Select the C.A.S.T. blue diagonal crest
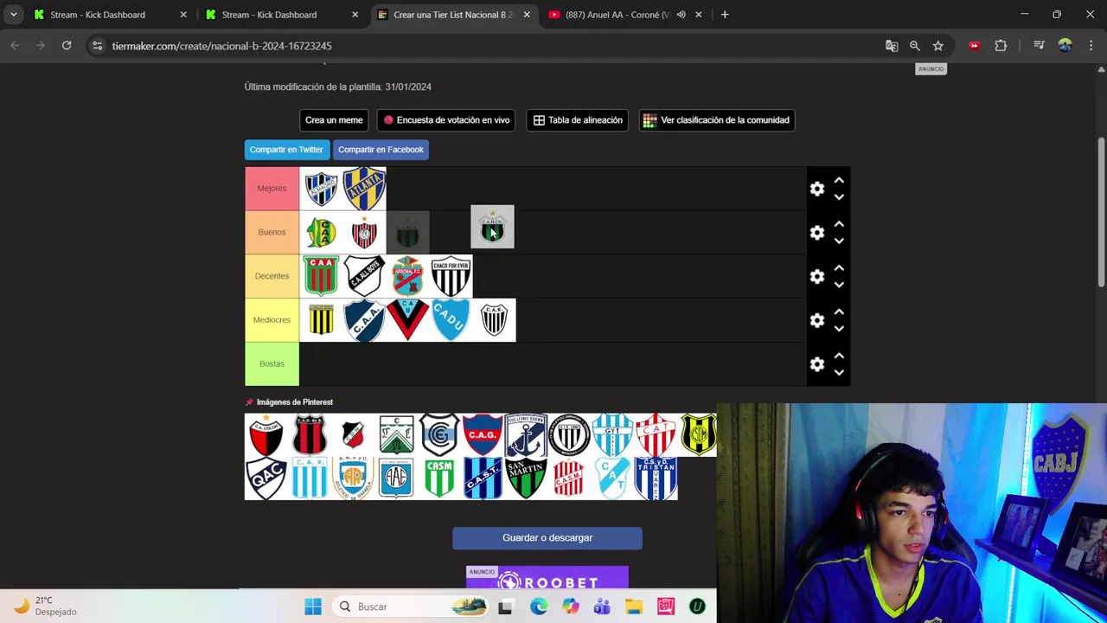 (483, 478)
